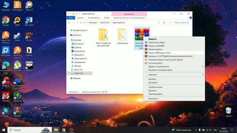Choose 'Видалити' in context menu
The image size is (237, 133).
click(174, 91)
